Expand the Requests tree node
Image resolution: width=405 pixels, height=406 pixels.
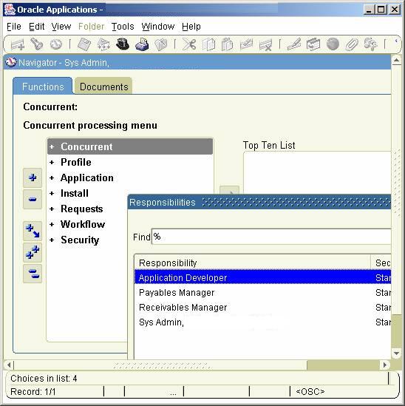coord(52,209)
